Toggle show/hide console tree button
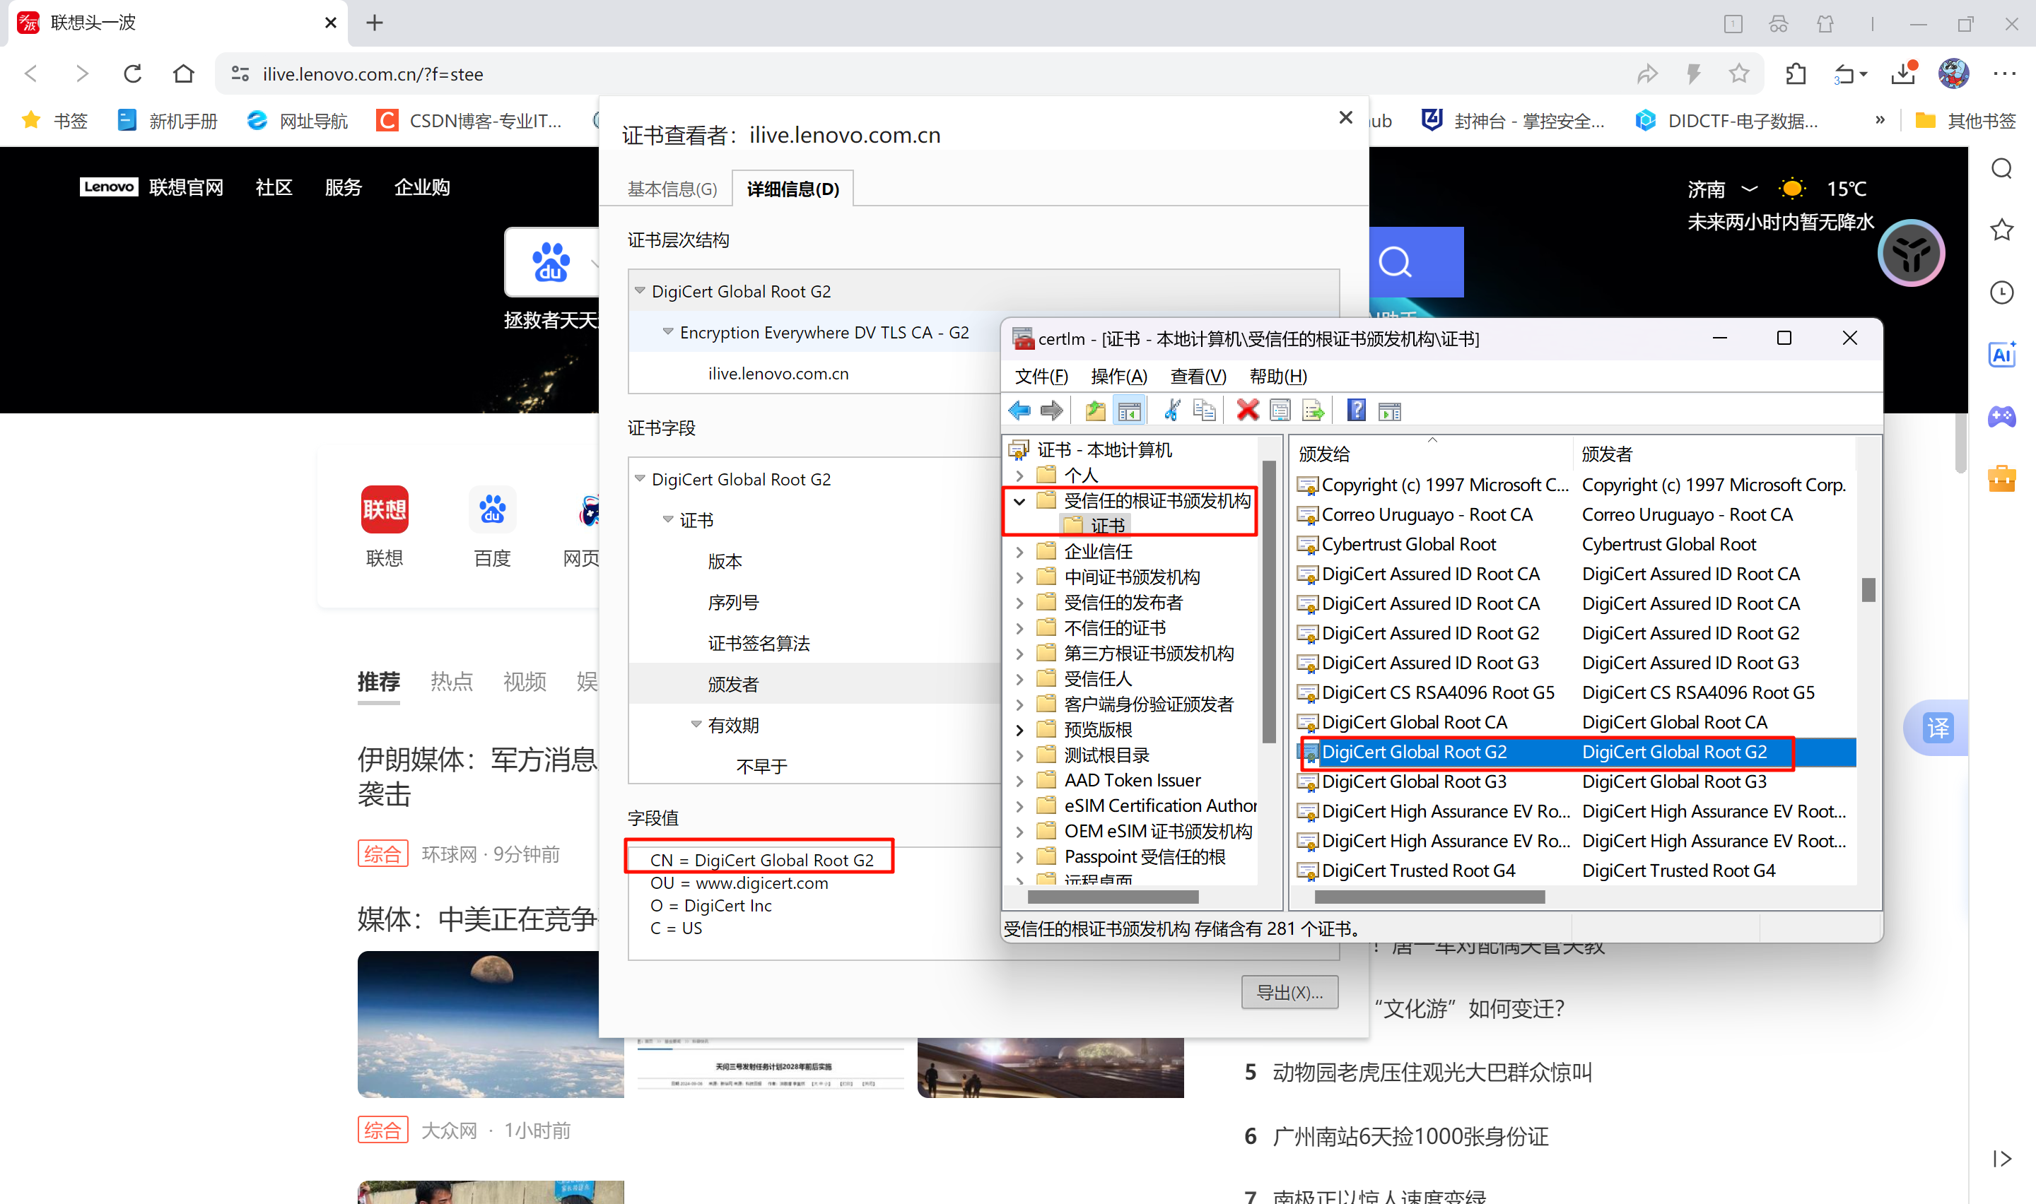 (1129, 411)
